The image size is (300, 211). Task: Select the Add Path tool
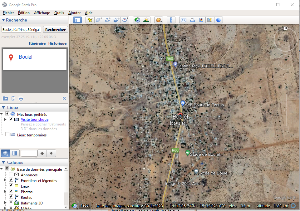[x=108, y=20]
